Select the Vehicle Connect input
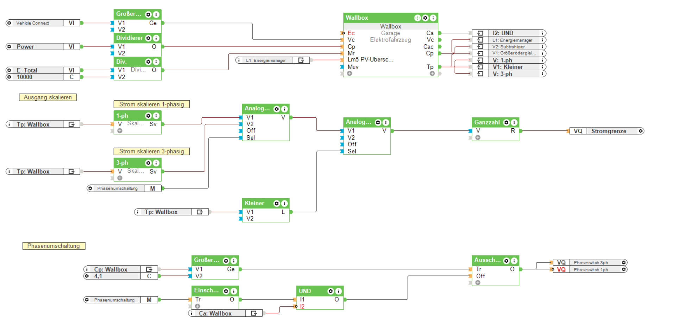Viewport: 684px width, 334px height. (x=43, y=23)
